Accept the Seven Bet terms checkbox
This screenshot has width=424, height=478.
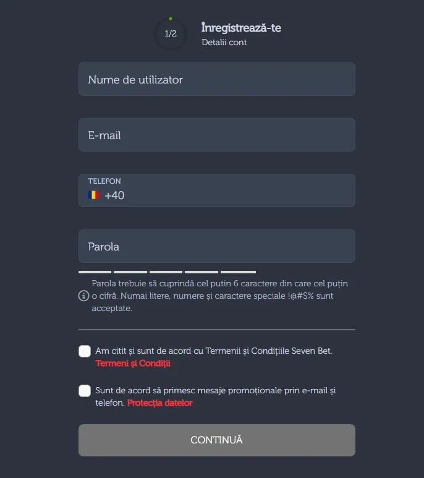(x=85, y=351)
